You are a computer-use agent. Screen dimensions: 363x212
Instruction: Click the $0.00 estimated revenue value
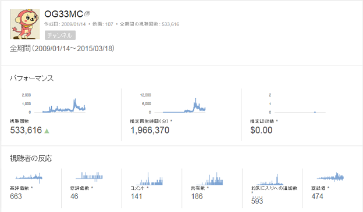pyautogui.click(x=261, y=130)
